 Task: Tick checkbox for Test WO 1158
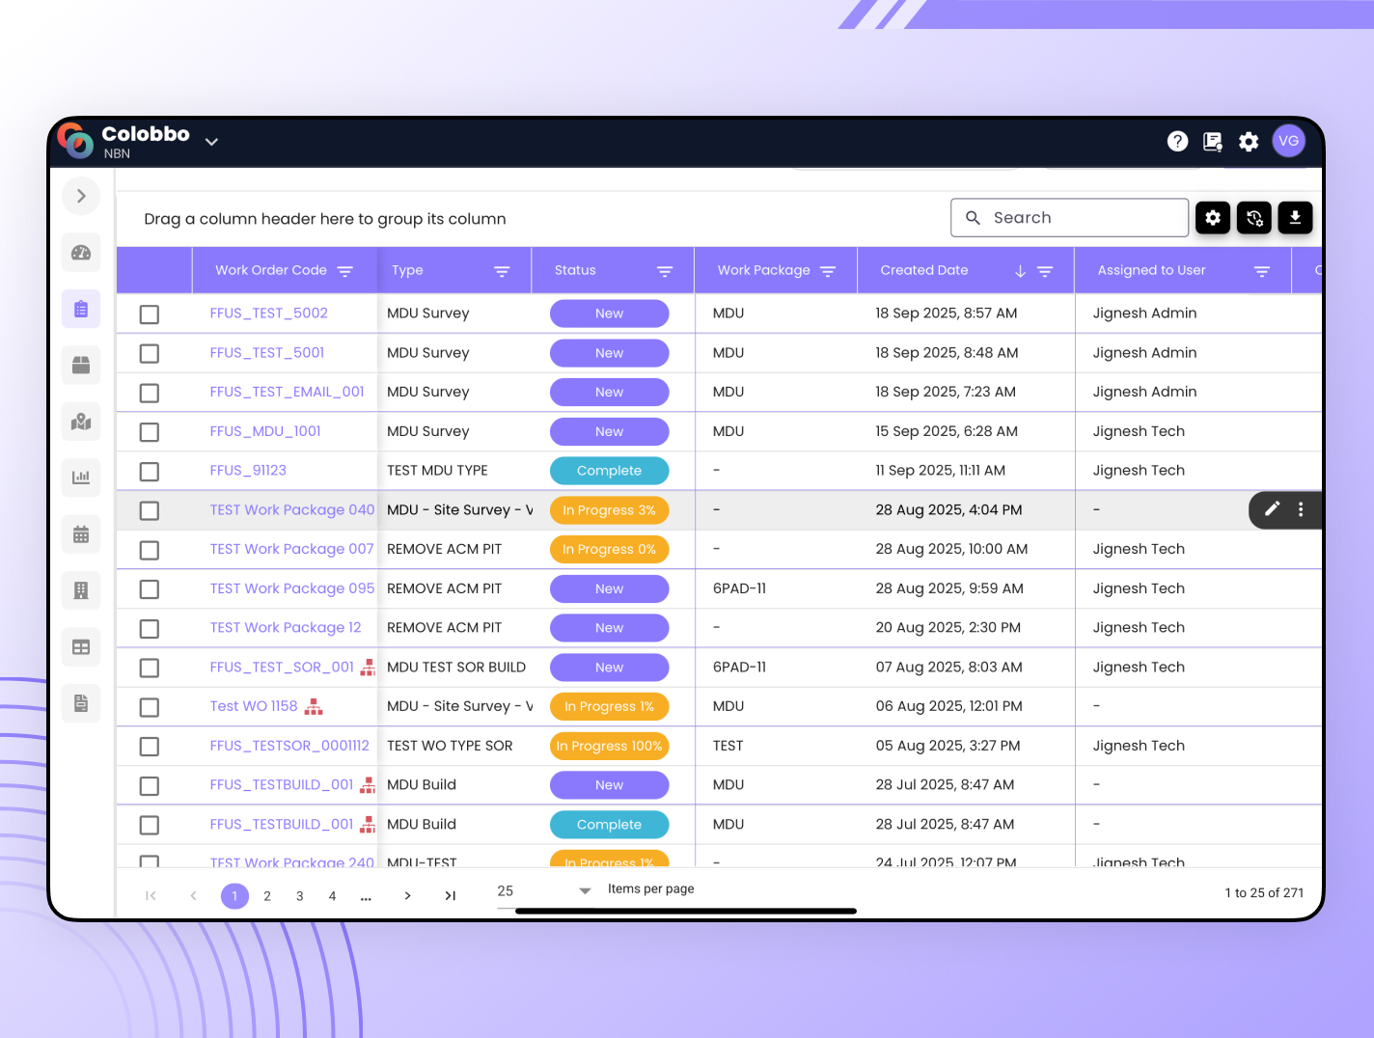(x=150, y=707)
